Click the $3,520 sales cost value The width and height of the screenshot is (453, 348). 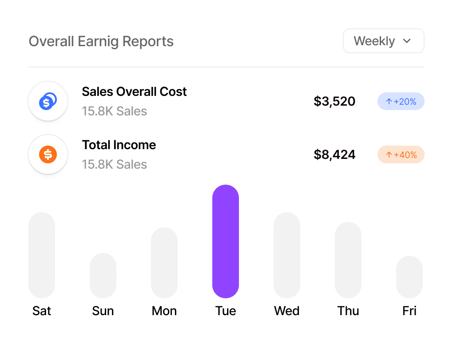[x=335, y=101]
